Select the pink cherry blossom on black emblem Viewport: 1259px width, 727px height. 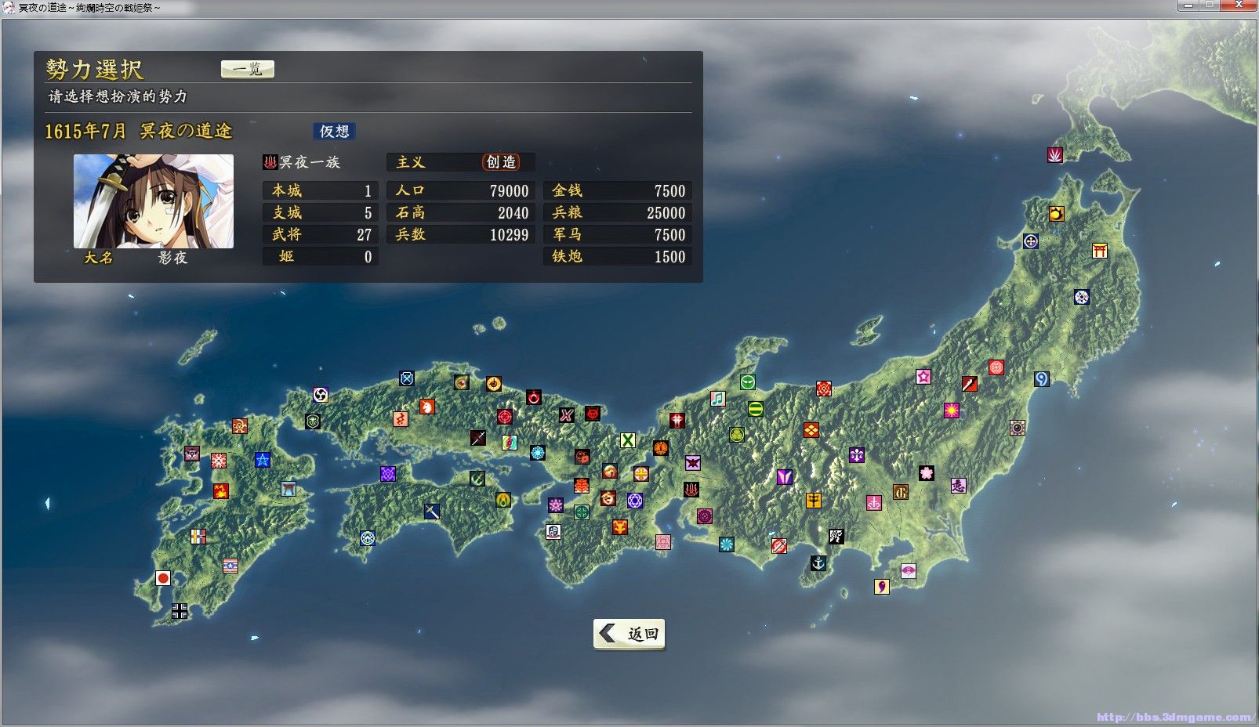927,473
